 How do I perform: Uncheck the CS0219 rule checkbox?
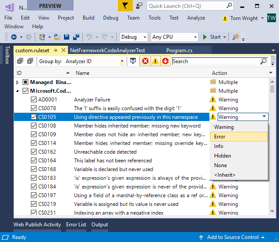coord(34,204)
